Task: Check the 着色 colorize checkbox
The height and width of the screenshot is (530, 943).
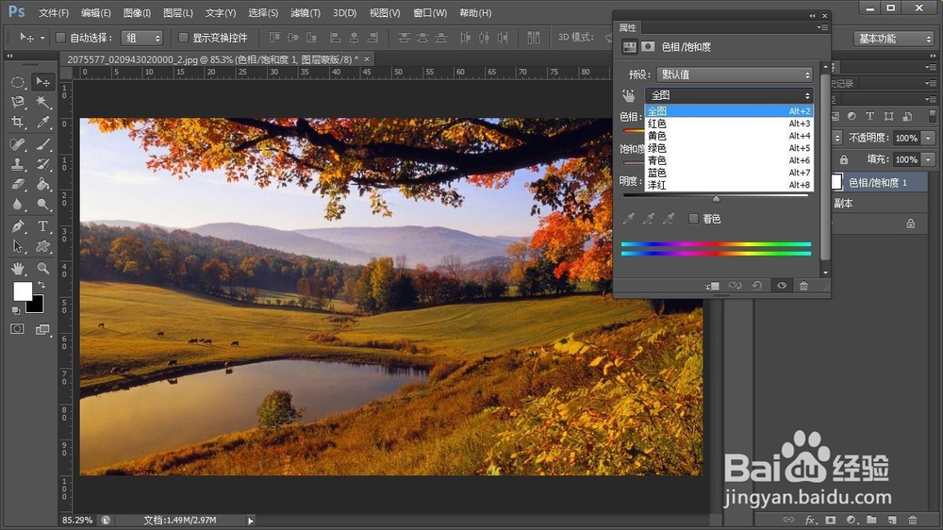Action: pyautogui.click(x=693, y=219)
